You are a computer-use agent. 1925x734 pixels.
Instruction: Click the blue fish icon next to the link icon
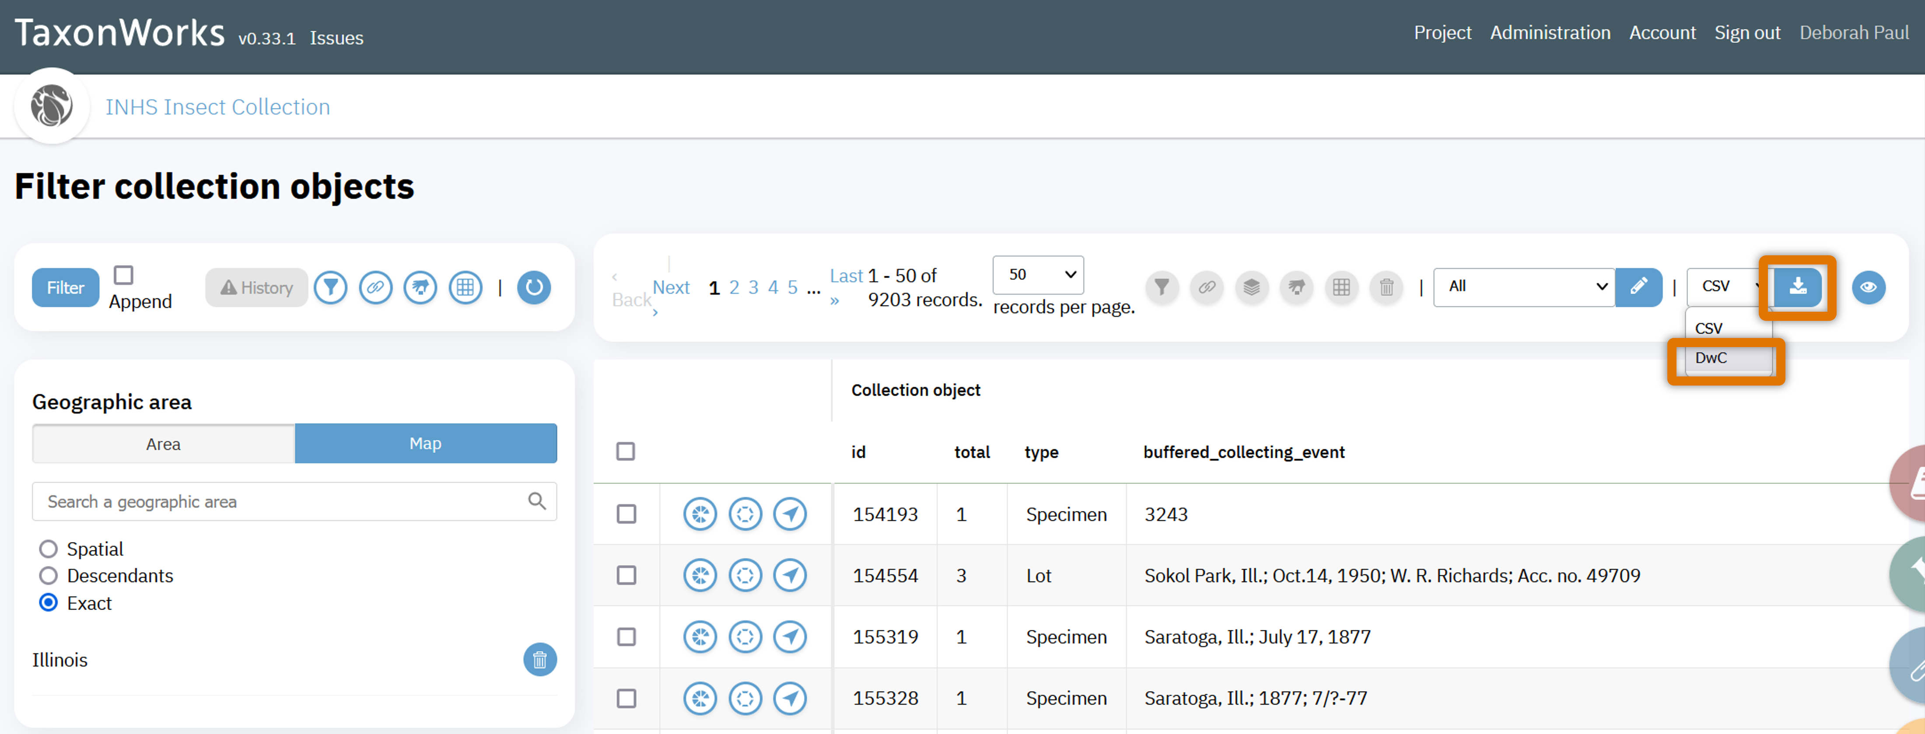[x=420, y=288]
